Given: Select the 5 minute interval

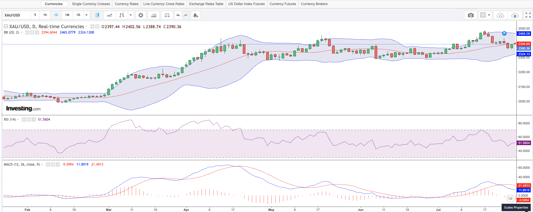Looking at the screenshot, I should (35, 15).
